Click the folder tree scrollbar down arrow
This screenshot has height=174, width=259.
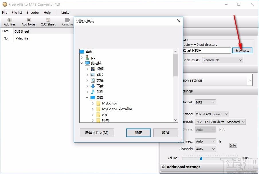pyautogui.click(x=175, y=120)
